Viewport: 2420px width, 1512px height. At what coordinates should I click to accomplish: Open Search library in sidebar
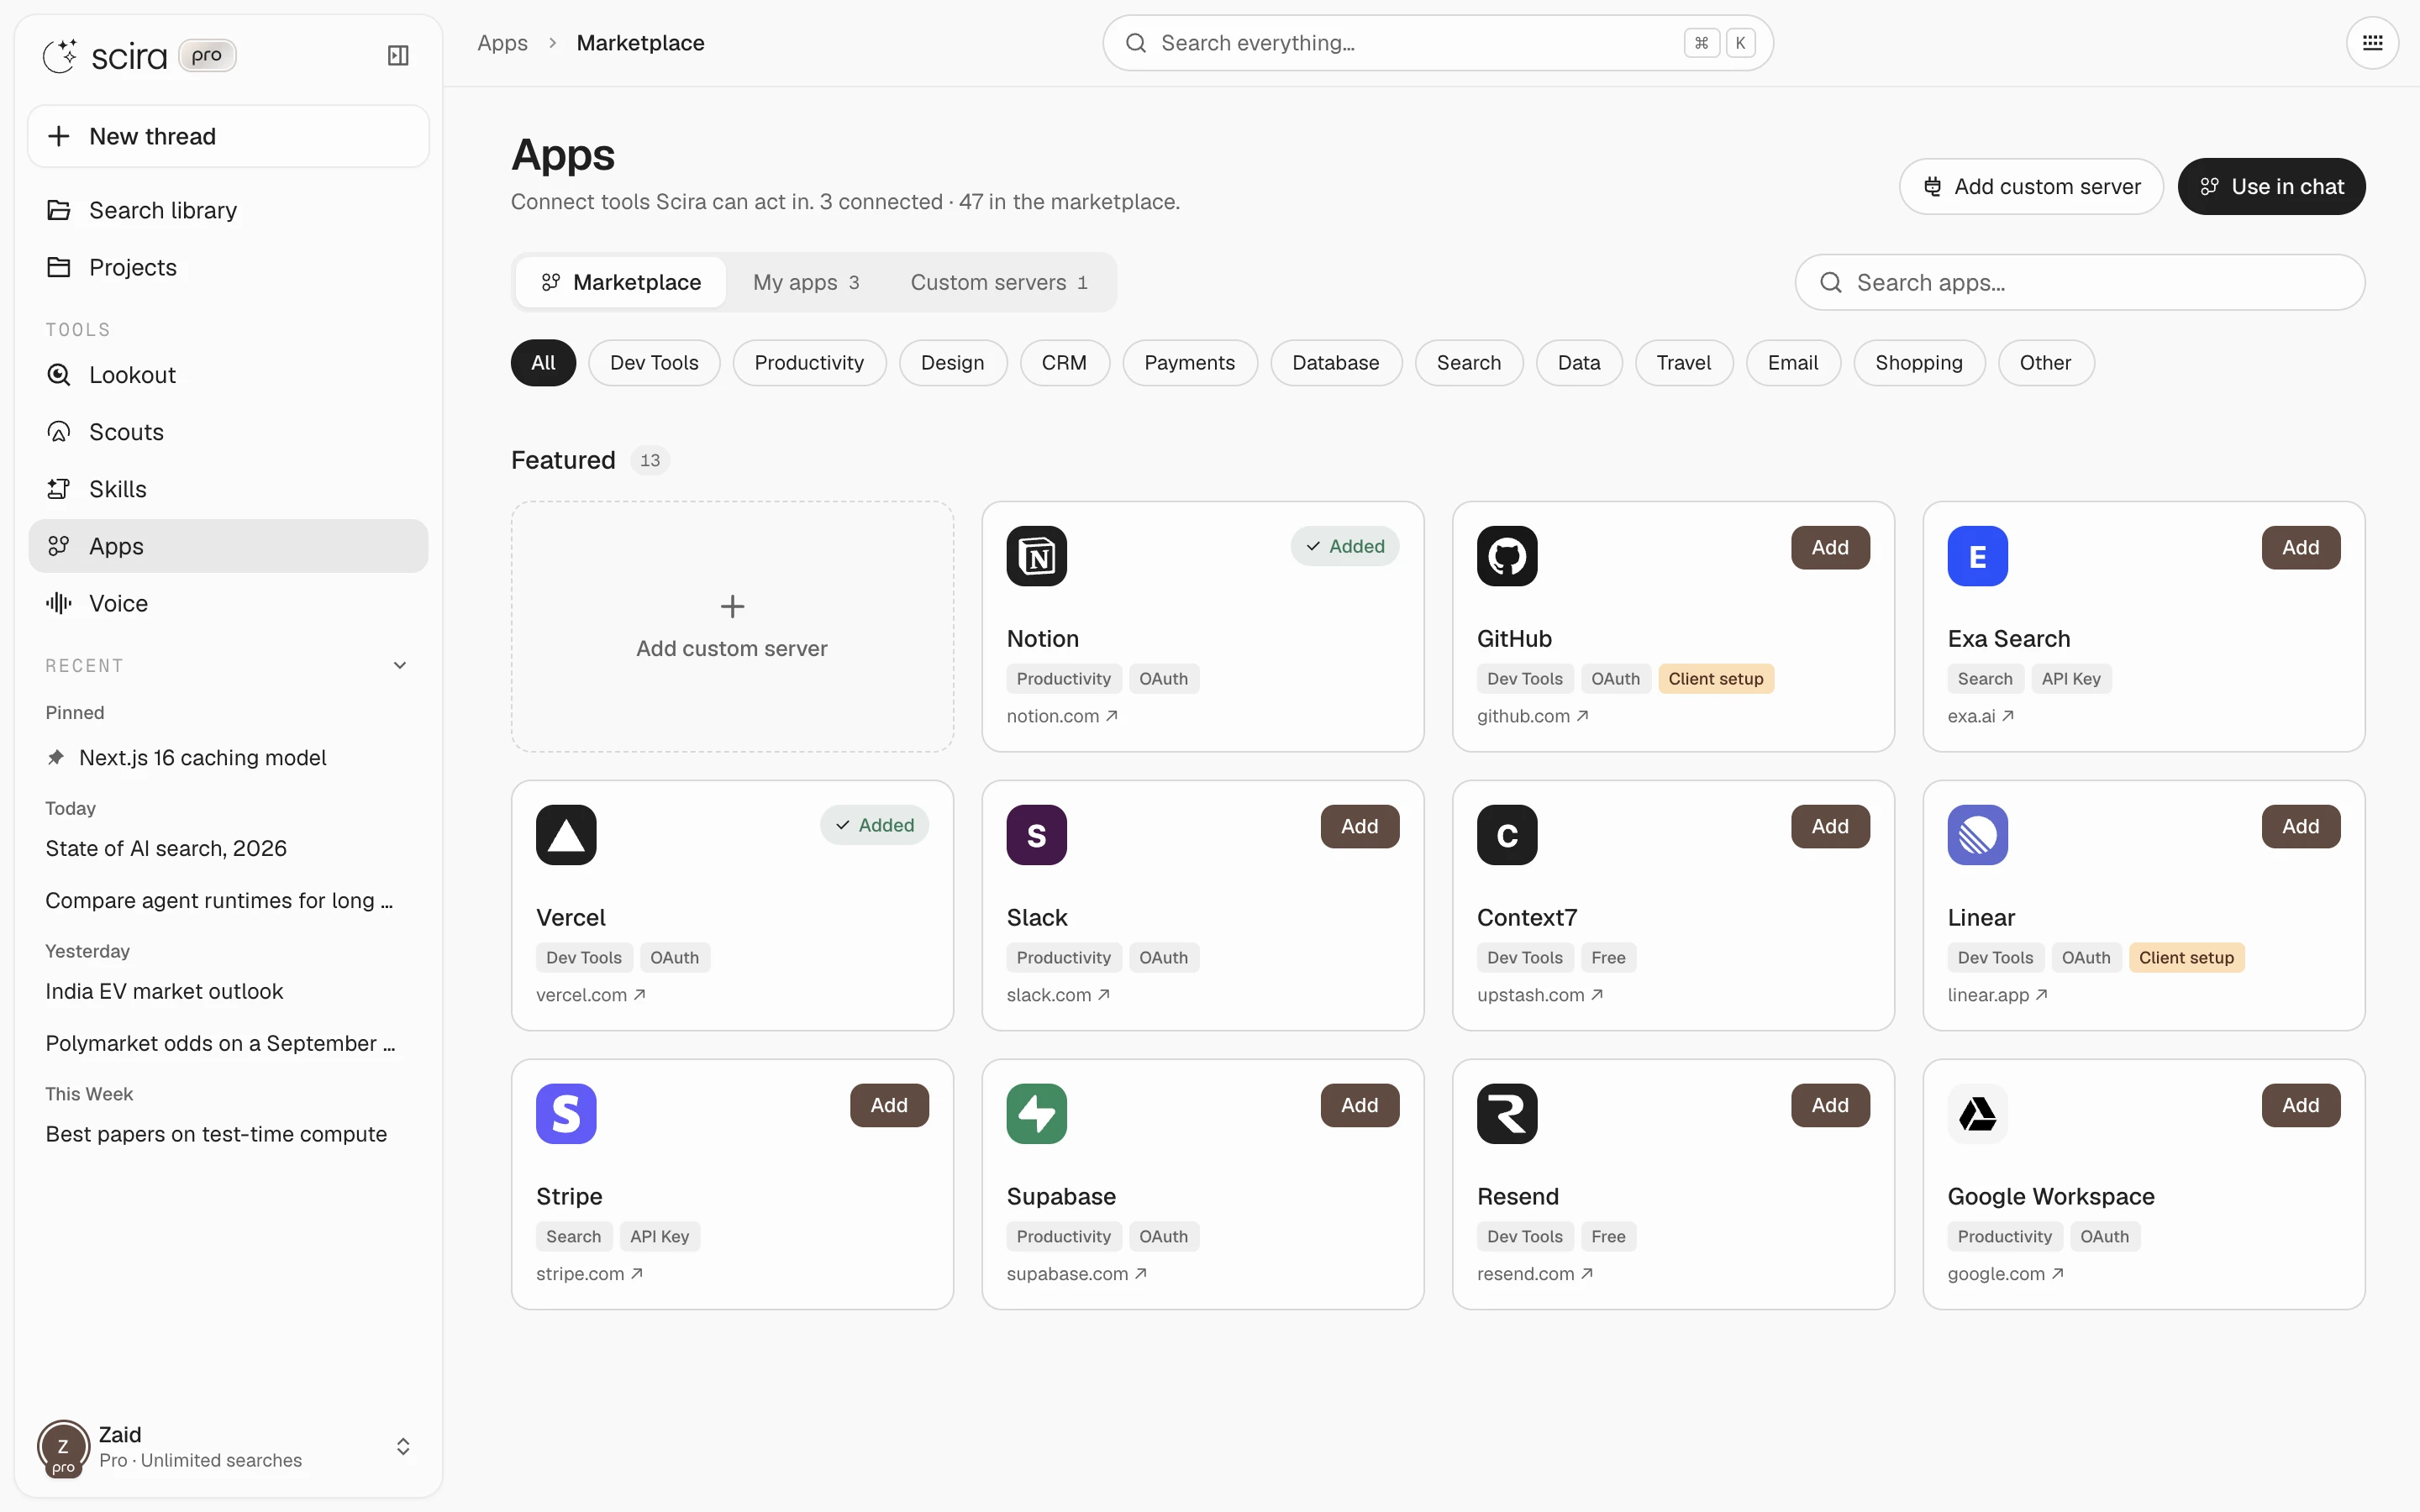tap(228, 210)
